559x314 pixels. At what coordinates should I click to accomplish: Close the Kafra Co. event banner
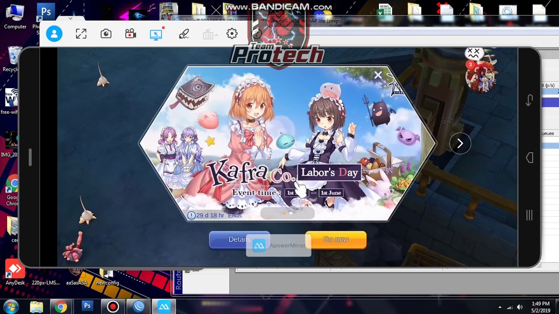pos(378,75)
